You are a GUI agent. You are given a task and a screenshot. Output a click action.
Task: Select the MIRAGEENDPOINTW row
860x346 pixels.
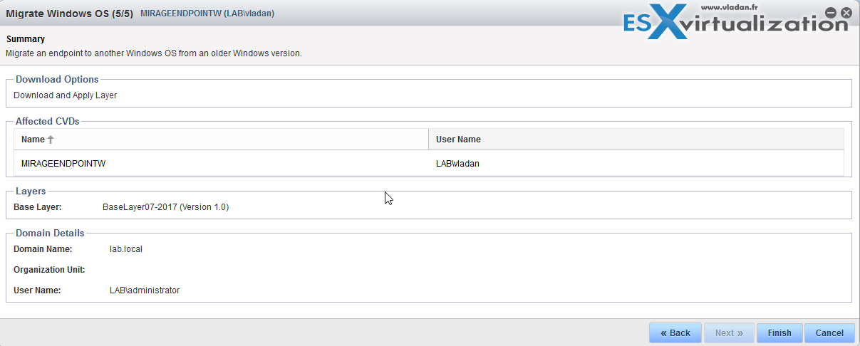click(429, 163)
